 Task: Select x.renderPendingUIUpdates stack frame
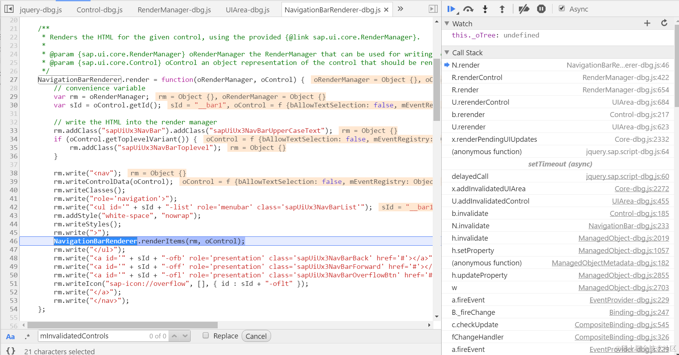tap(558, 139)
